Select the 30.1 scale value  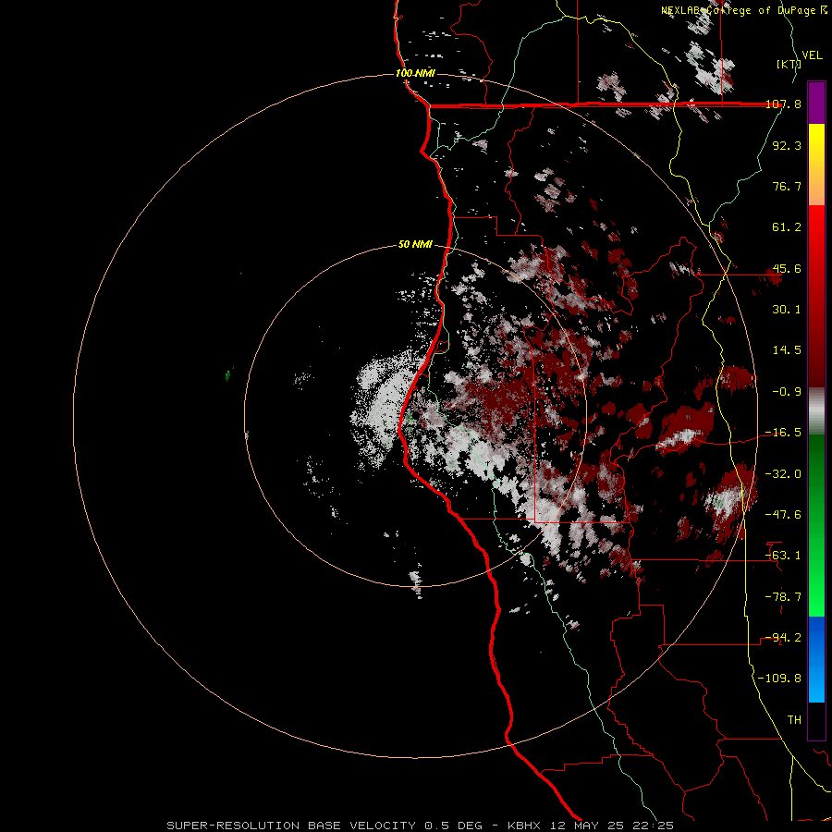[787, 310]
